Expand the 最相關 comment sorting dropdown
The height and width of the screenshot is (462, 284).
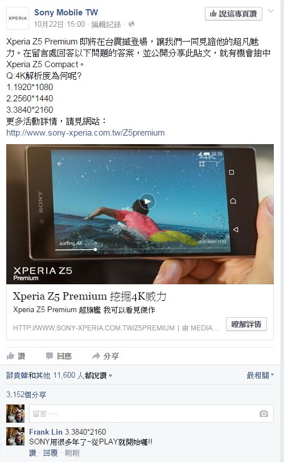260,375
